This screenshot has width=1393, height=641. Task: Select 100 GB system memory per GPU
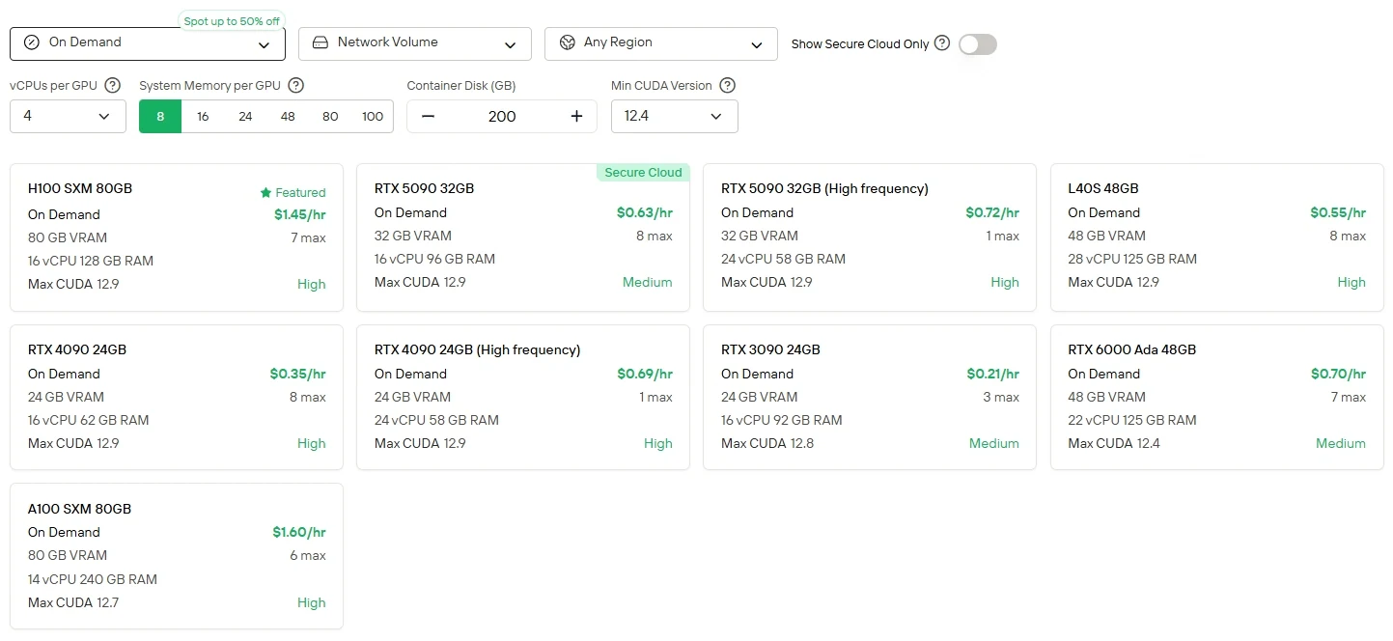point(373,116)
